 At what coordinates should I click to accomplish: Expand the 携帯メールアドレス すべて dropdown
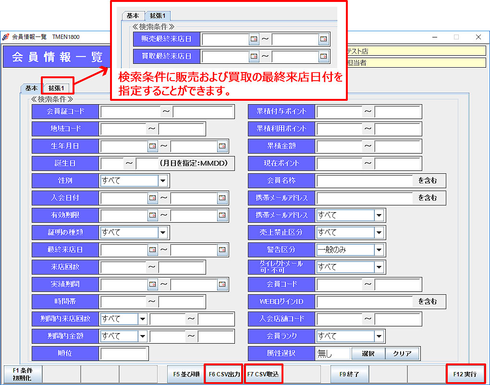[x=379, y=215]
